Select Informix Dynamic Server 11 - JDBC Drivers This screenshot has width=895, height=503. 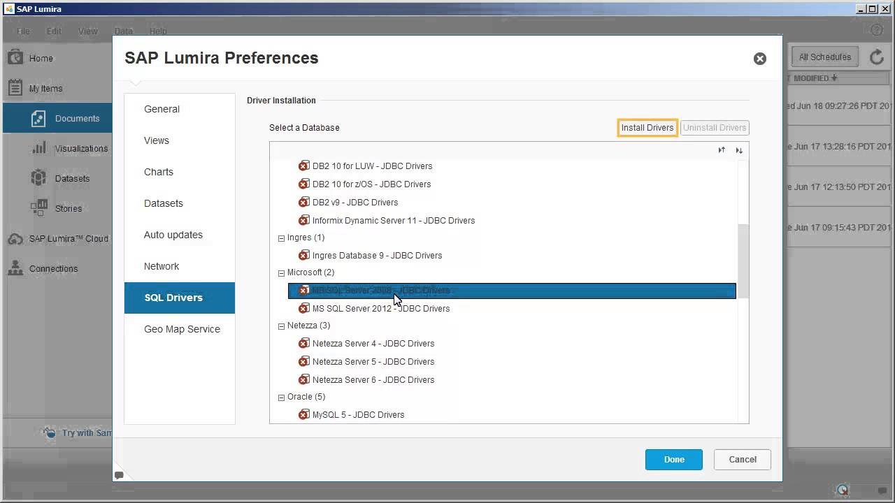pyautogui.click(x=394, y=221)
